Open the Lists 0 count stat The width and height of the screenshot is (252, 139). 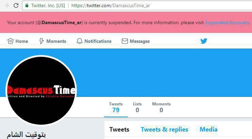pos(137,107)
